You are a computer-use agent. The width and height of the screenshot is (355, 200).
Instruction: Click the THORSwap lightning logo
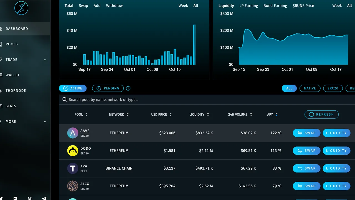pos(22,8)
